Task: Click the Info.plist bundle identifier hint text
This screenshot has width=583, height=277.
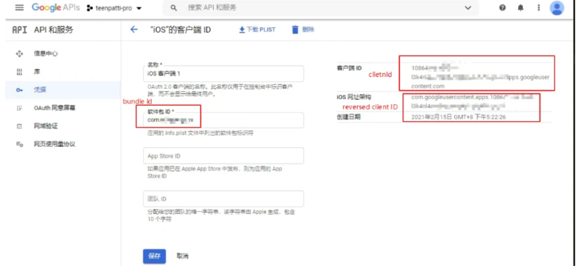Action: [200, 133]
